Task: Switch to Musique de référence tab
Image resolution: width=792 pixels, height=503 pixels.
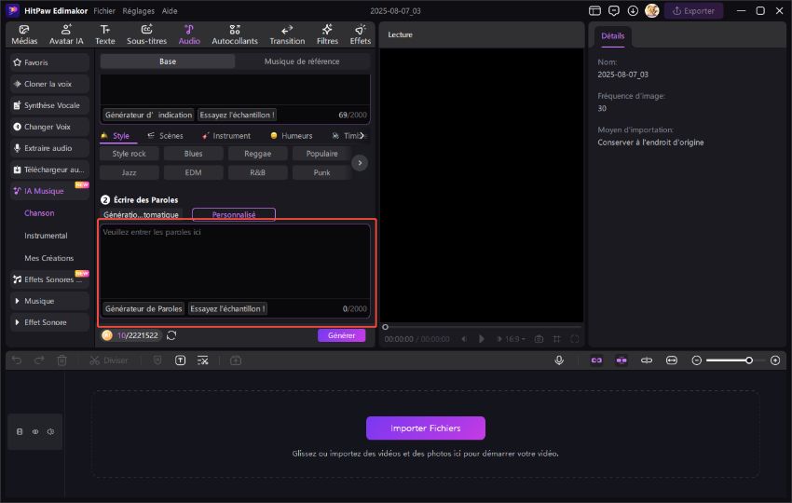Action: [302, 61]
